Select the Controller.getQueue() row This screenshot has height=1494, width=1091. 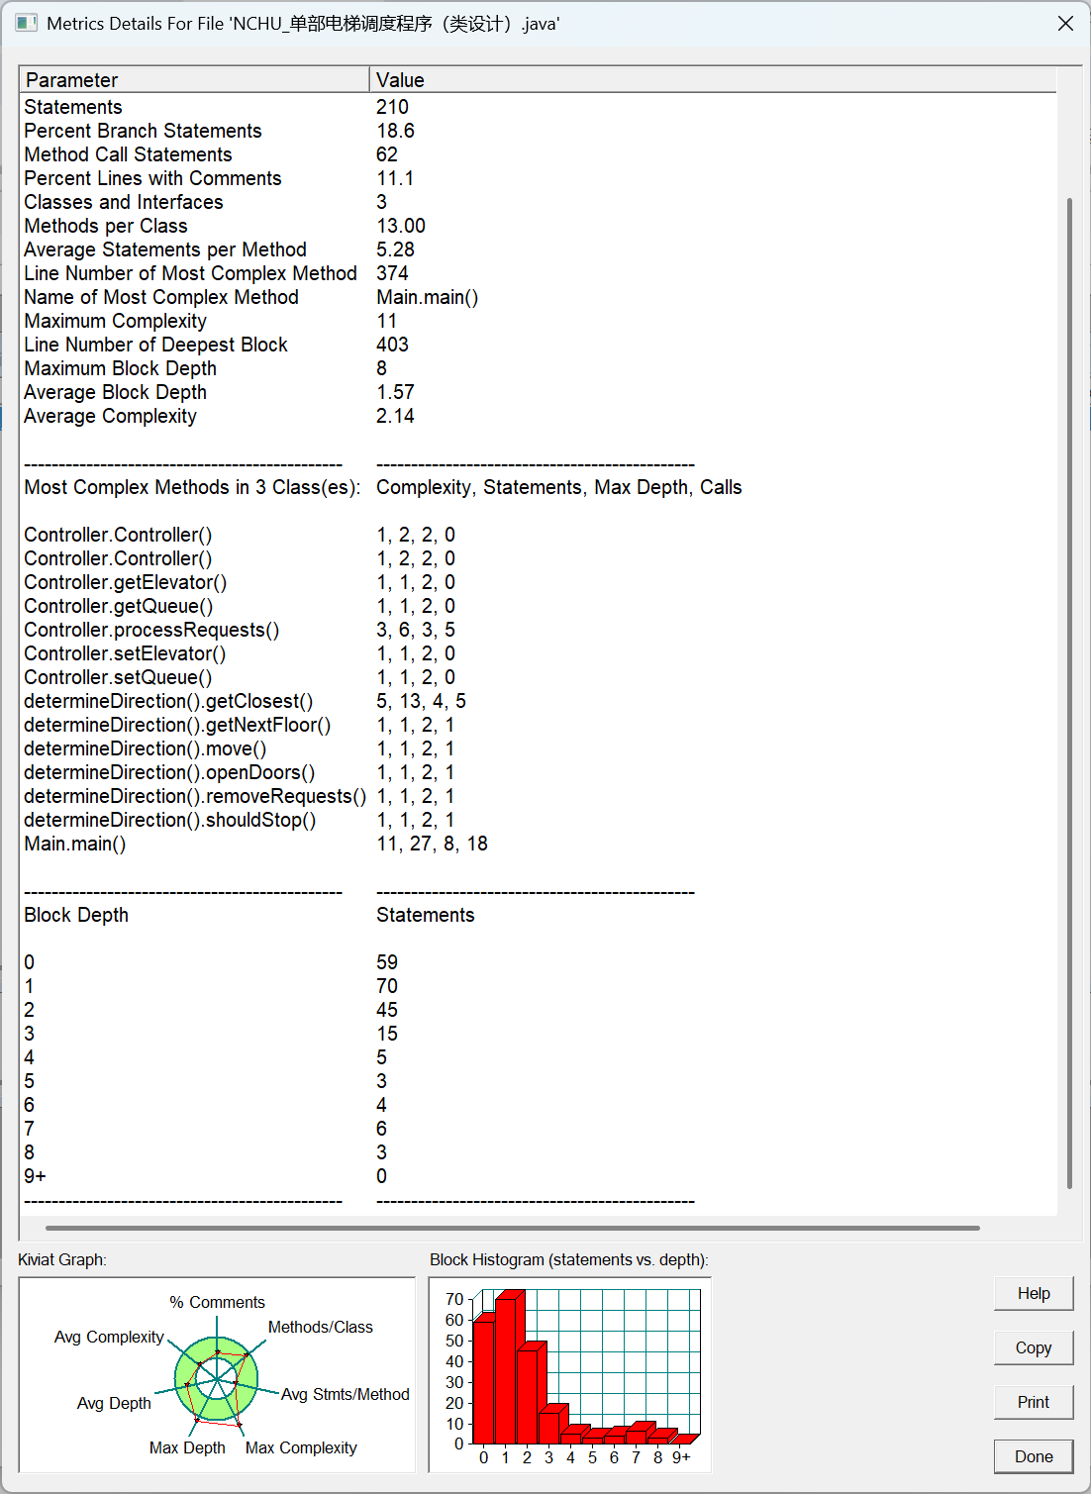point(538,606)
